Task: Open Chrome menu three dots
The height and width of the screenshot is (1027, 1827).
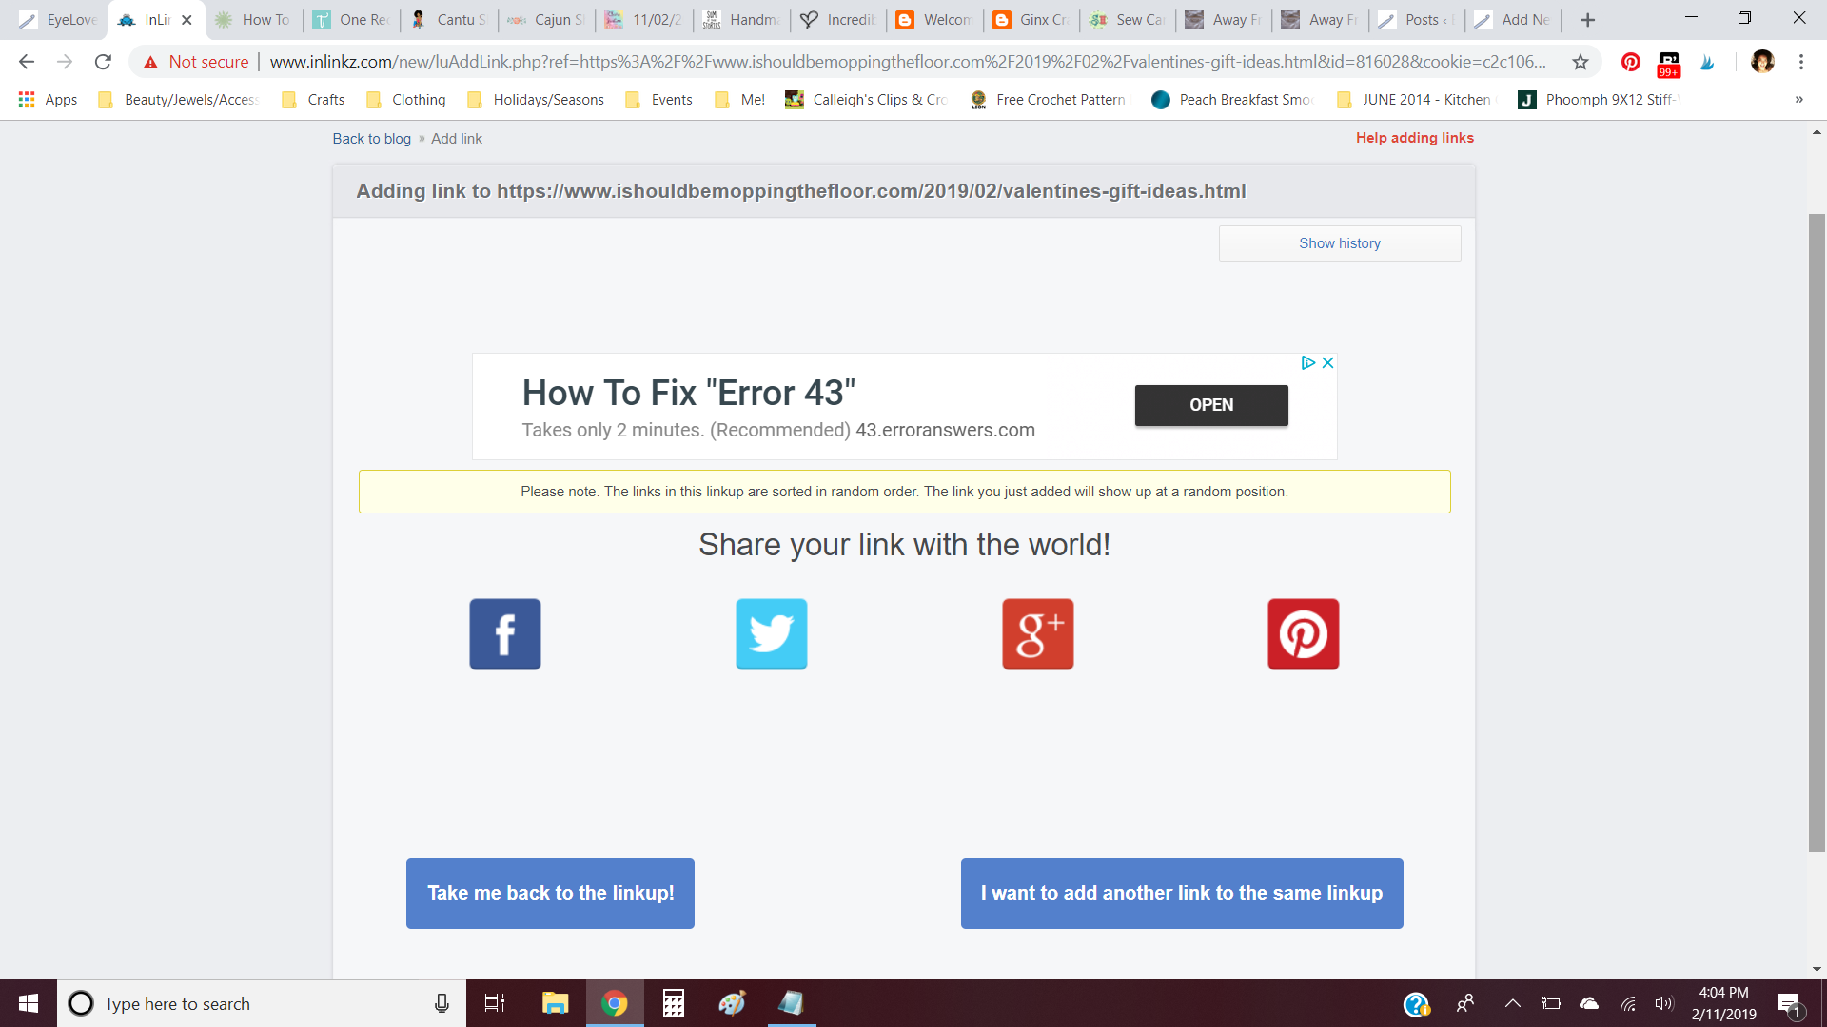Action: 1800,62
